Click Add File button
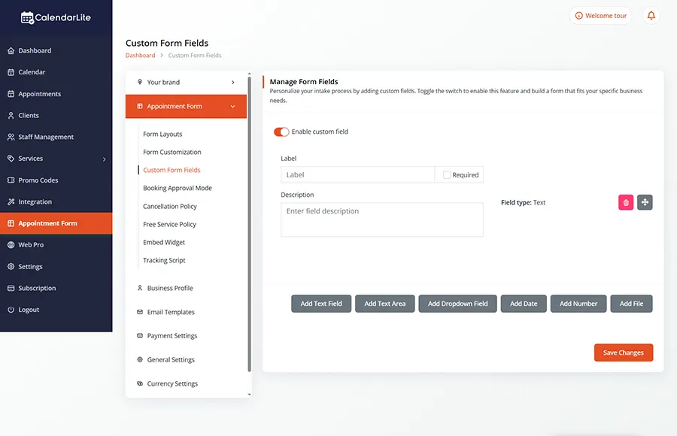 pyautogui.click(x=631, y=304)
